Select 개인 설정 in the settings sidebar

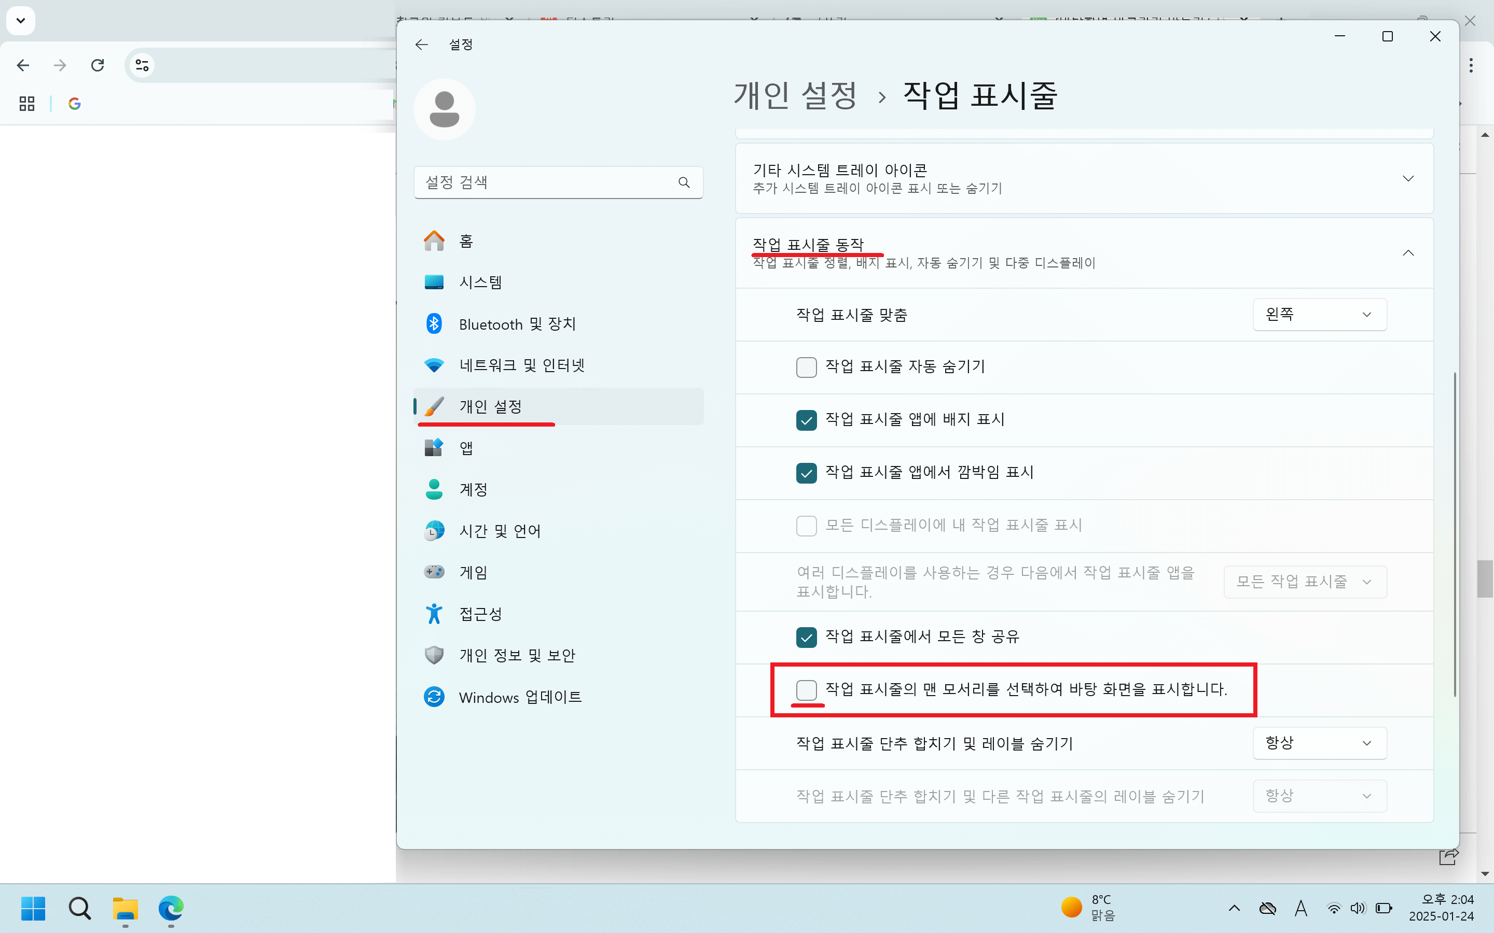pyautogui.click(x=490, y=406)
